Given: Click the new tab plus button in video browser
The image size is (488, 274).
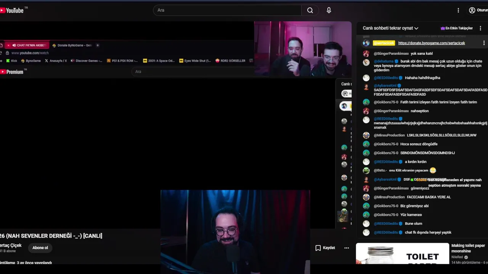Looking at the screenshot, I should click(x=98, y=45).
